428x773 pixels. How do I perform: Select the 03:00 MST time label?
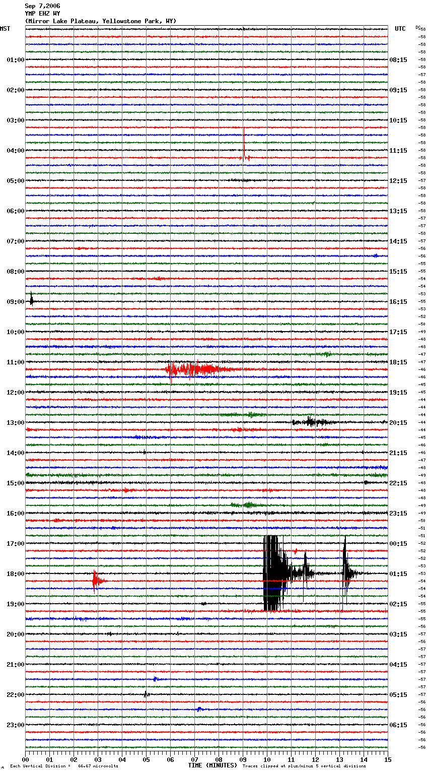pos(15,120)
